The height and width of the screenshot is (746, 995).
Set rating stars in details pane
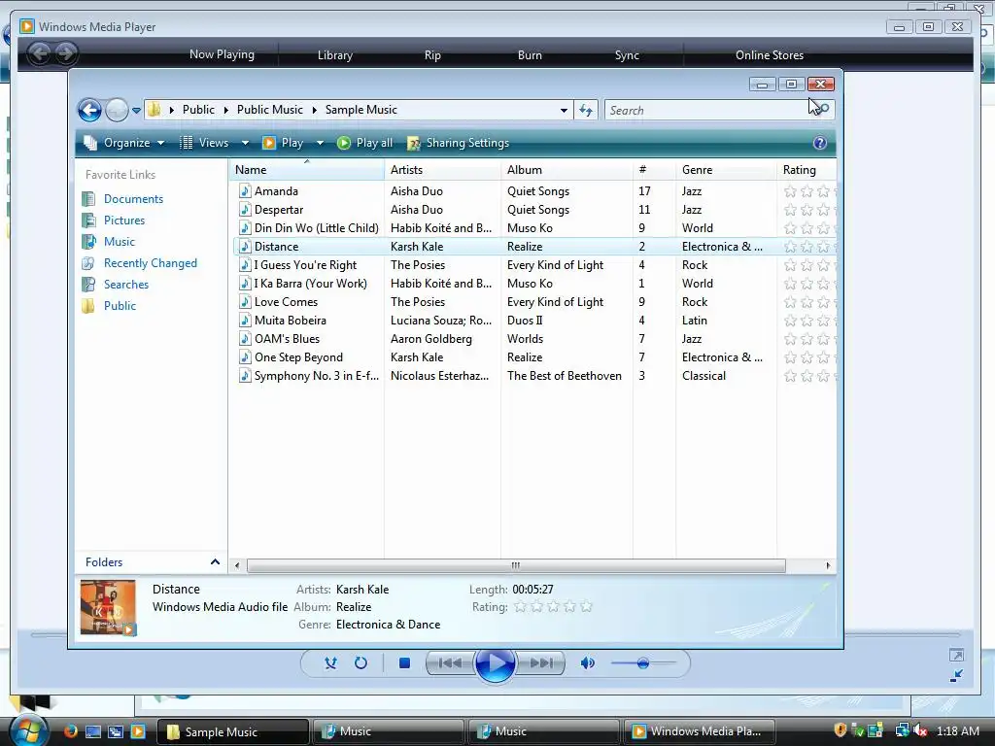click(553, 607)
